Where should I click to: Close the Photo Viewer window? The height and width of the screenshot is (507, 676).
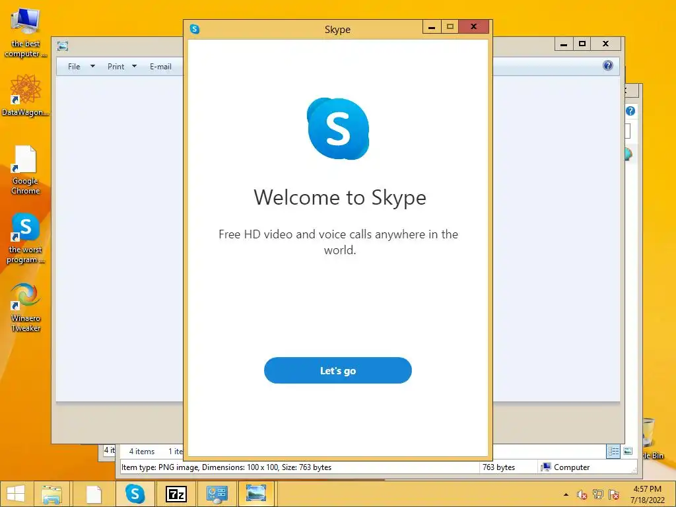pyautogui.click(x=606, y=44)
